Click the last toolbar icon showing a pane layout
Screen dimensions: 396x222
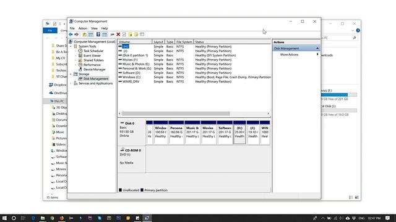(x=142, y=35)
